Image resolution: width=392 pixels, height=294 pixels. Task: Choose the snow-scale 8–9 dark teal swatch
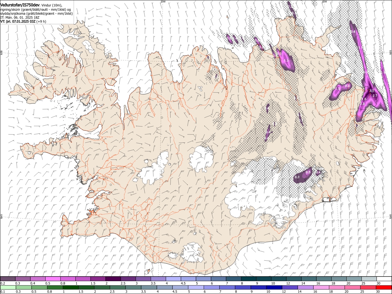point(248,279)
